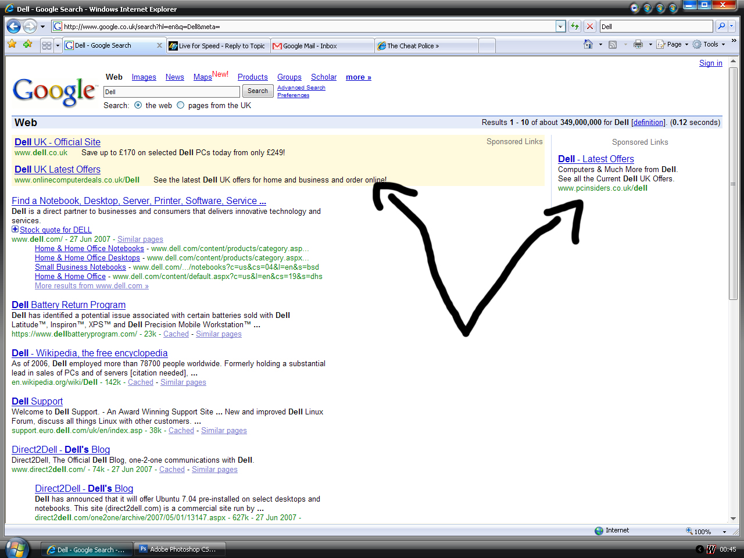Click the red Stop loading icon

tap(590, 26)
